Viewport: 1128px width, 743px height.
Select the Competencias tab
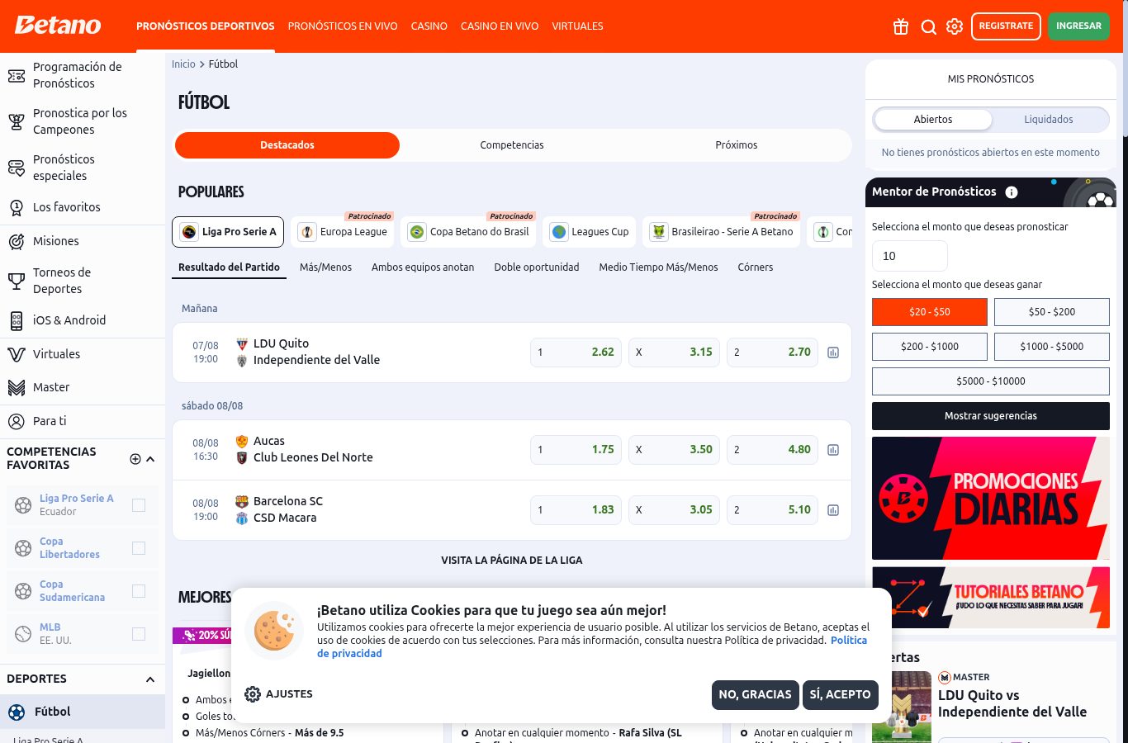pos(512,145)
